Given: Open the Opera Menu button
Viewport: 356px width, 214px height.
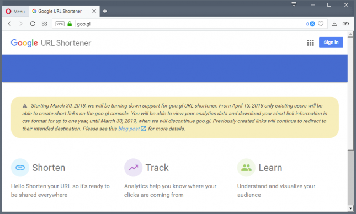Looking at the screenshot, I should (15, 12).
